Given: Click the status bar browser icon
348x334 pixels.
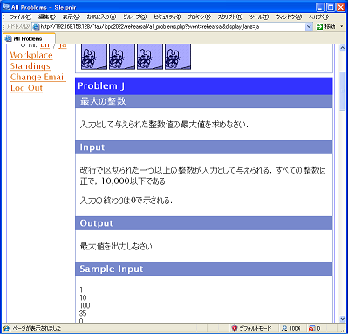Looking at the screenshot, I should click(x=6, y=328).
